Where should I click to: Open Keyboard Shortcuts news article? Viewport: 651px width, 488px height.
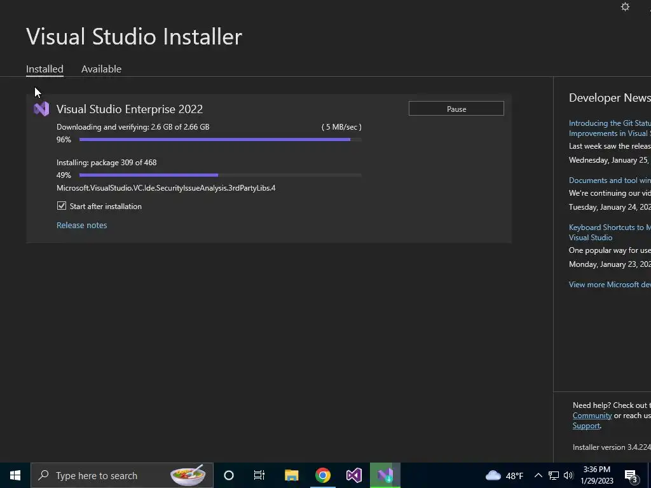click(x=610, y=233)
